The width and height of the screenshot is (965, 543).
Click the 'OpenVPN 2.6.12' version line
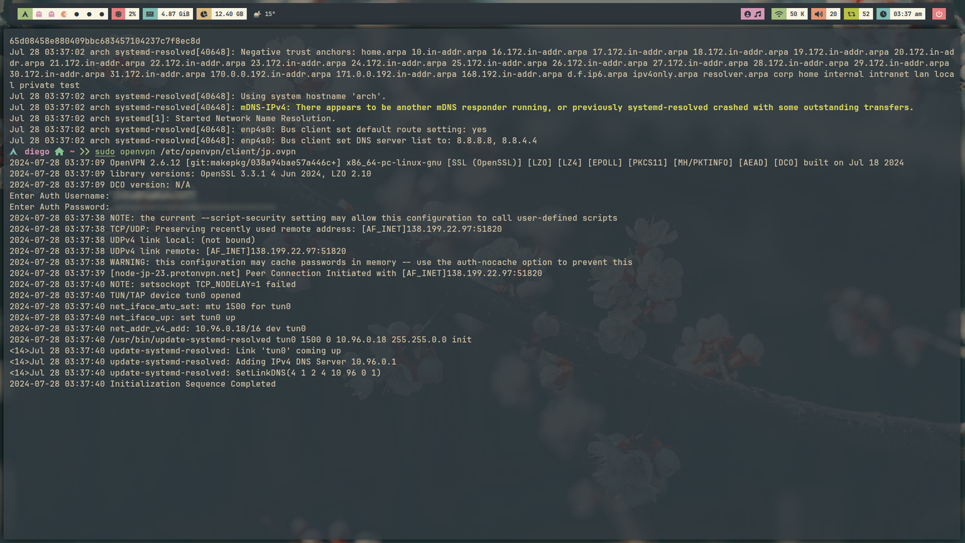coord(456,163)
